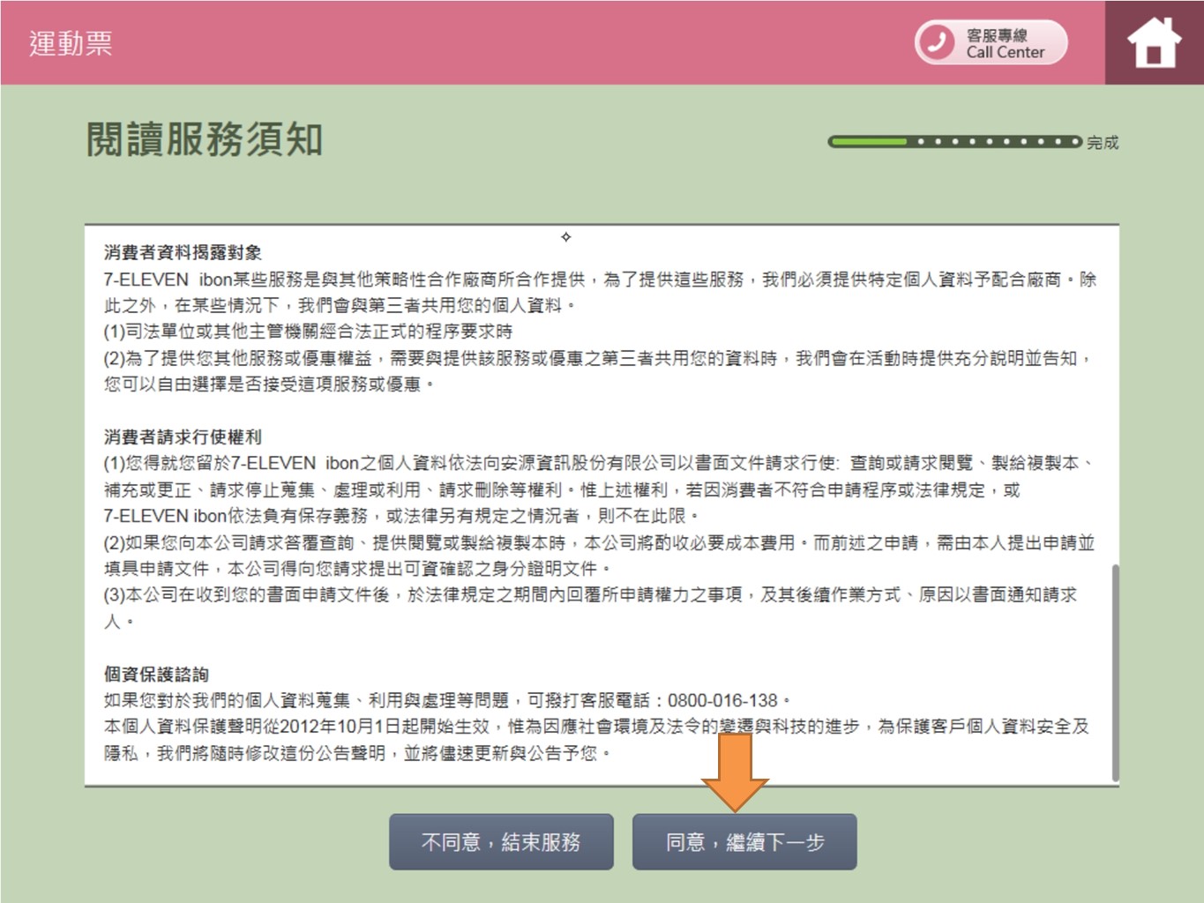
Task: Click the 消費者請求行使權利 section heading
Action: [183, 437]
